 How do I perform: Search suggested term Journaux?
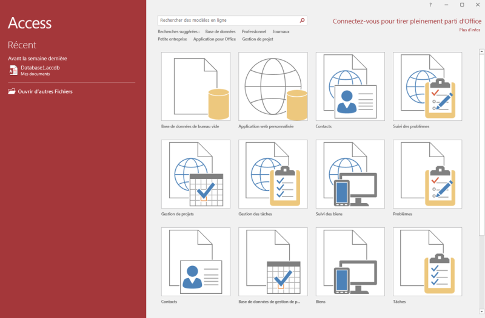tap(281, 31)
